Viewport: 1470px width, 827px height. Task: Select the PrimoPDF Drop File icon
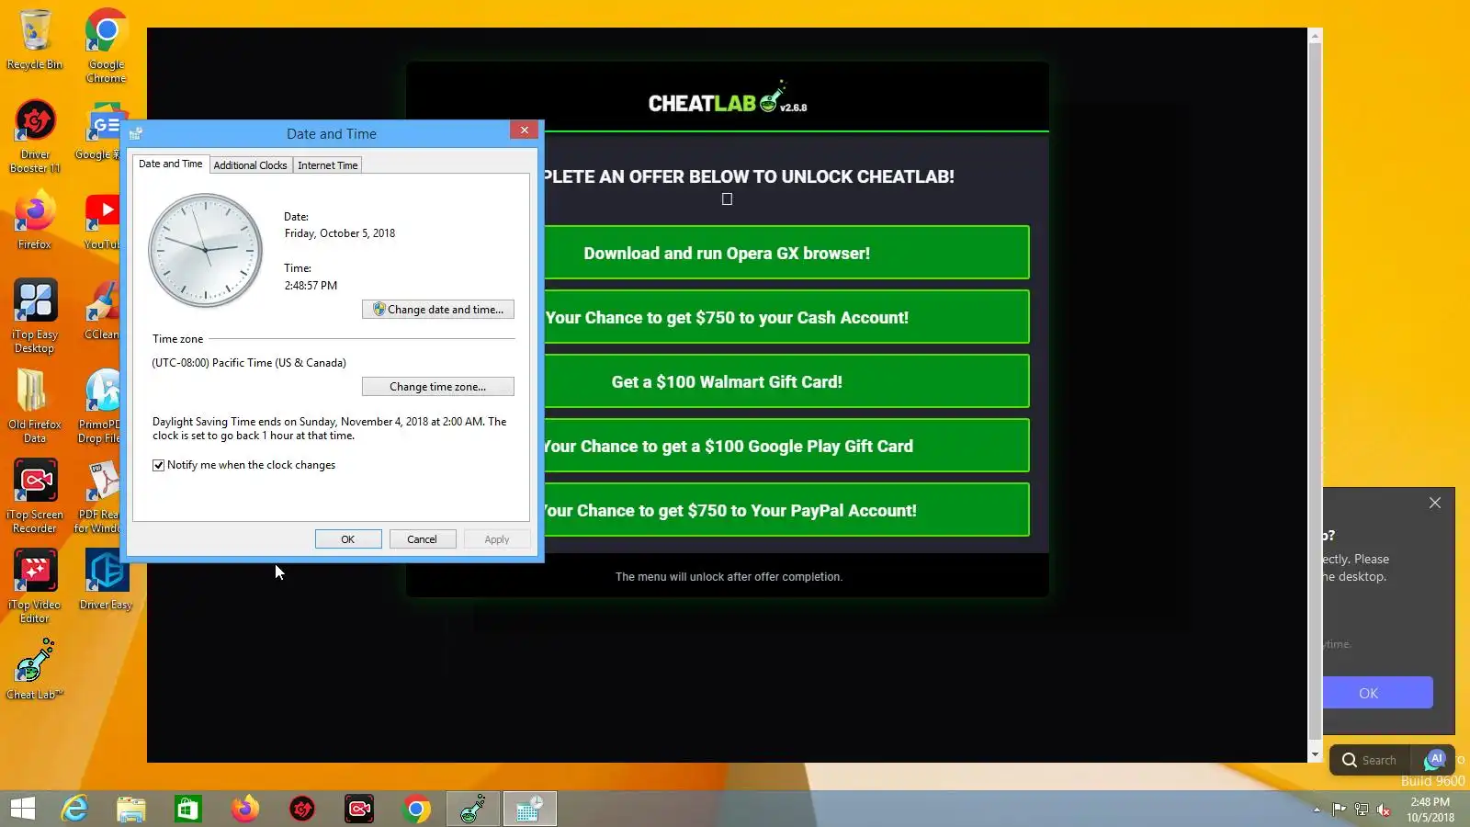coord(101,405)
